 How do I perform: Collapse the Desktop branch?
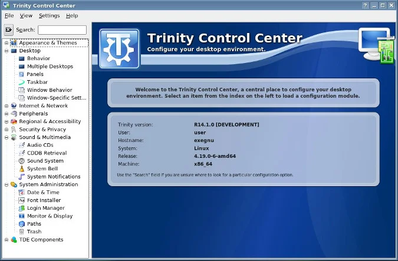point(6,51)
